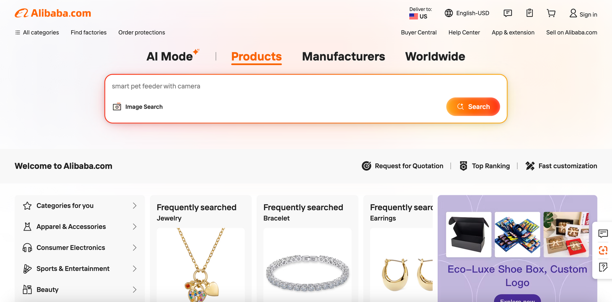Click the orange Search button
This screenshot has width=612, height=302.
coord(473,107)
